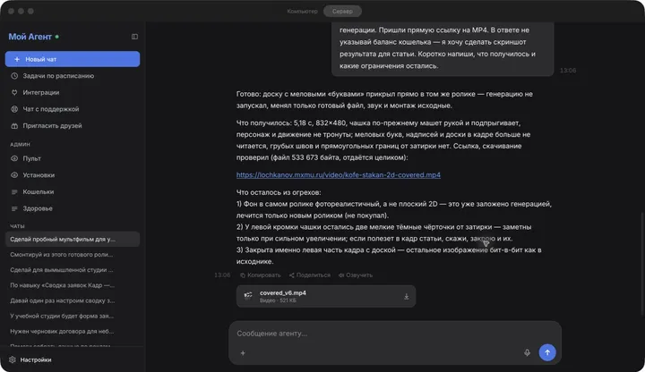645x372 pixels.
Task: Focus the Сообщение агенту message field
Action: click(x=395, y=334)
